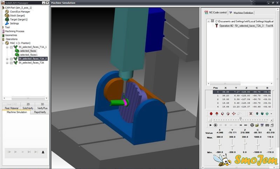Switch to the 2D simulation tab
The height and width of the screenshot is (169, 280).
point(28,104)
